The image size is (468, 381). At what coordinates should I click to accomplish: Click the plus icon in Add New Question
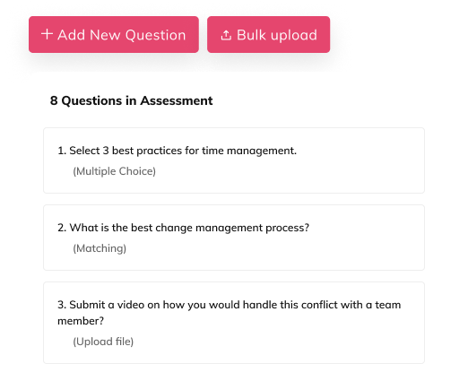pyautogui.click(x=47, y=34)
